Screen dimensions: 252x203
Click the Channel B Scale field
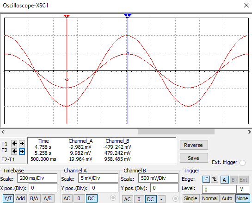click(x=158, y=178)
